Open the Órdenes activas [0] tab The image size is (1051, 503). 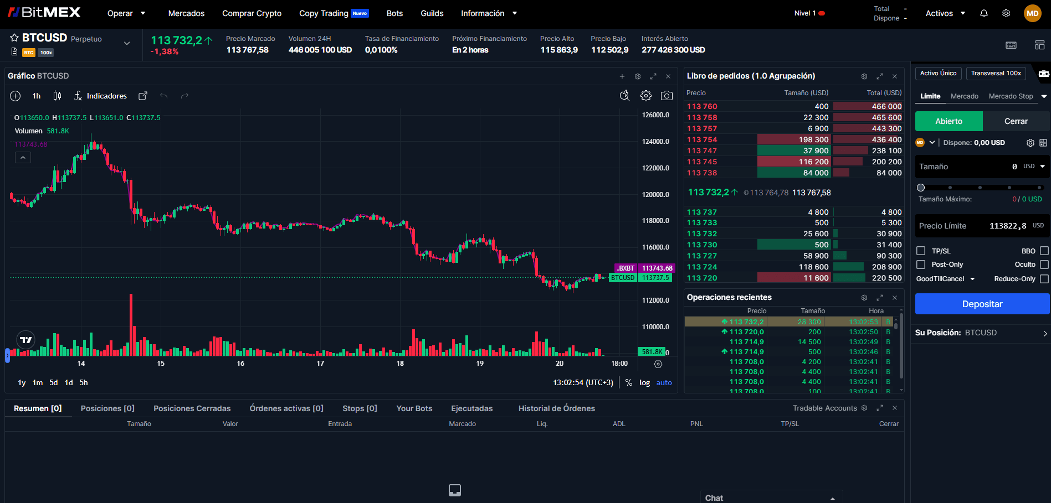(286, 408)
